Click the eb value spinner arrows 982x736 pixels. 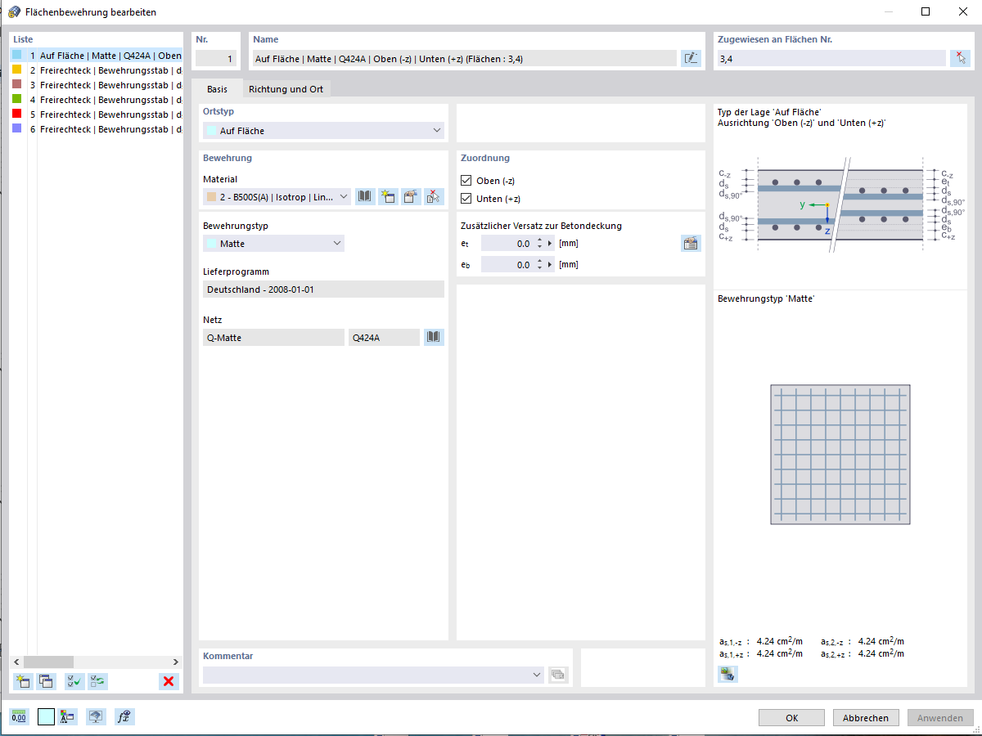click(539, 265)
